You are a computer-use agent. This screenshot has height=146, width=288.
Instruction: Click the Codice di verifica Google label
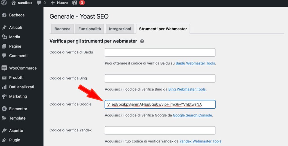tap(70, 104)
